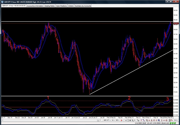Open the BID price type dropdown
180x125 pixels.
(x=118, y=120)
